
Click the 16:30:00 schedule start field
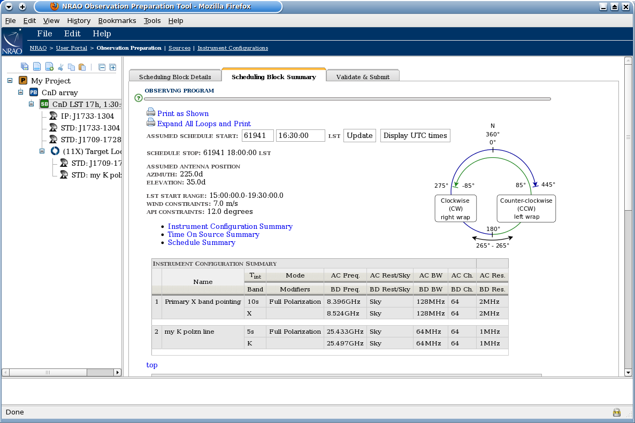point(300,135)
